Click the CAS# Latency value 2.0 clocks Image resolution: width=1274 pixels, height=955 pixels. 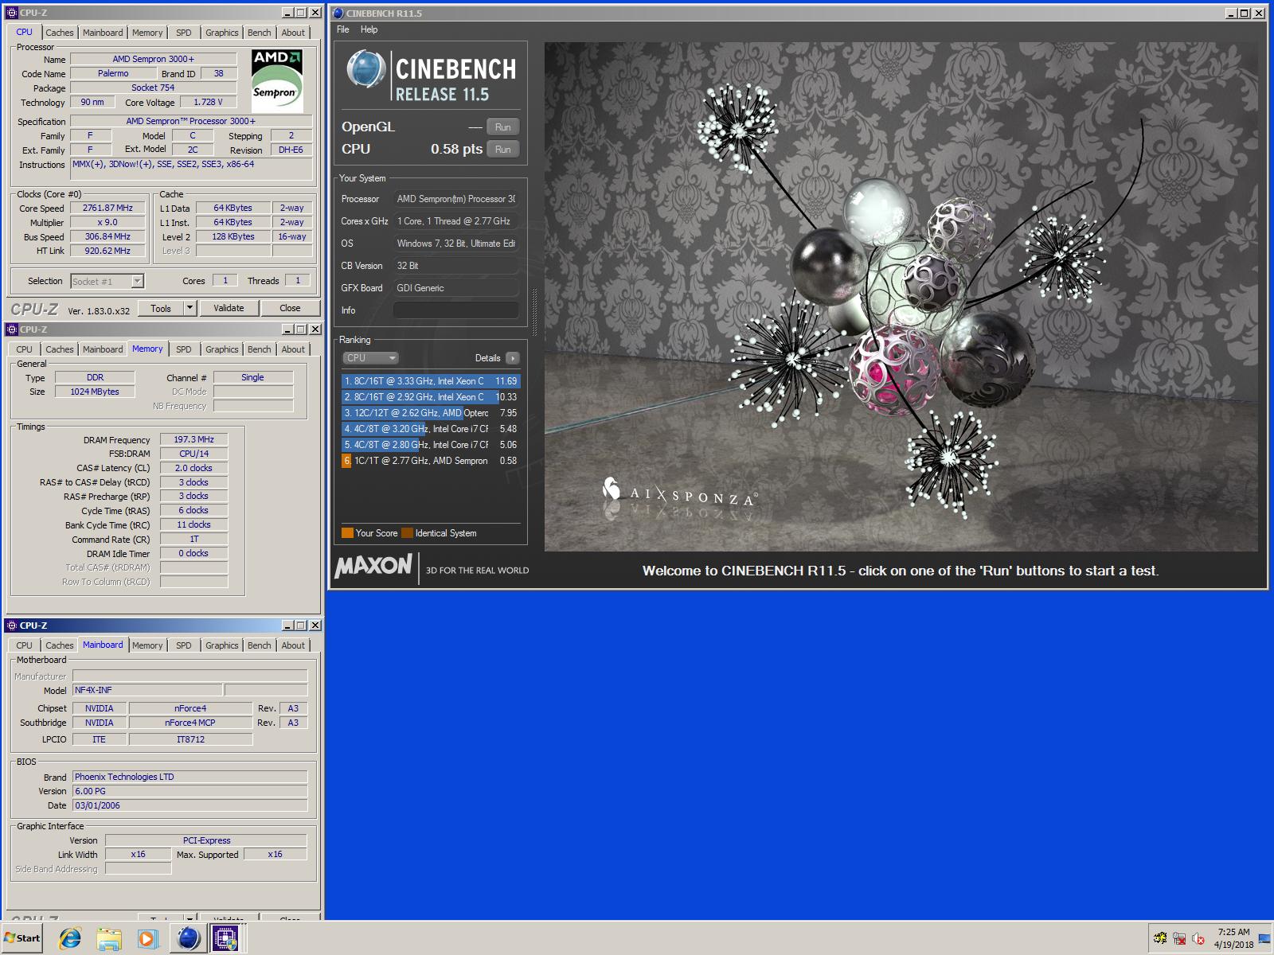194,468
